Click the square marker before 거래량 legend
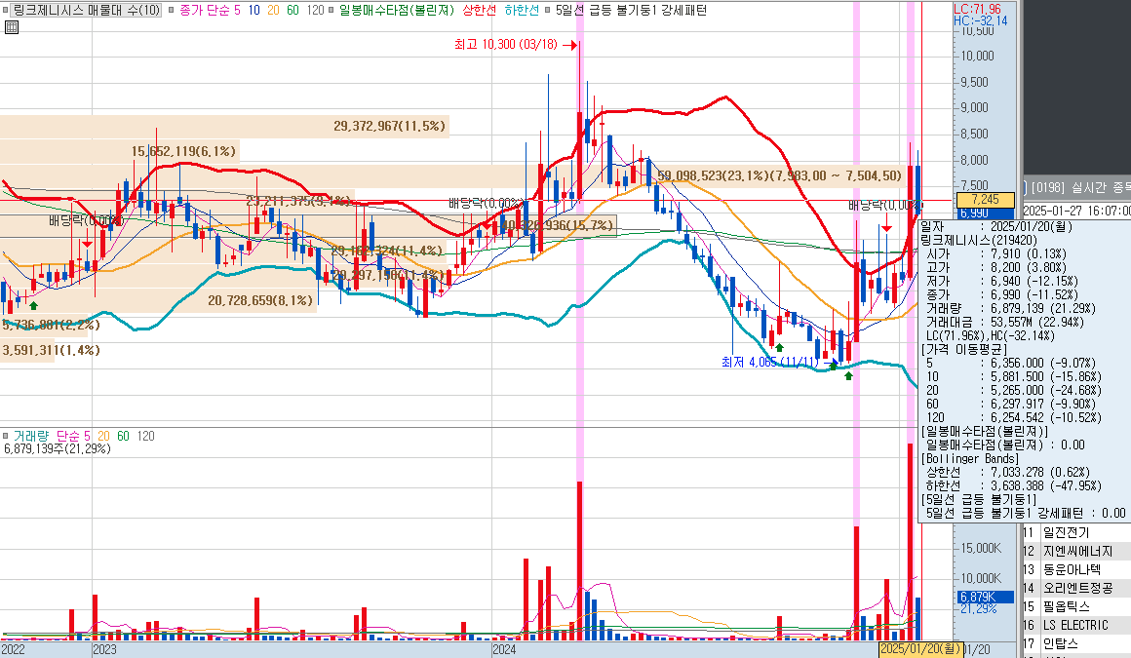1131x658 pixels. point(6,436)
